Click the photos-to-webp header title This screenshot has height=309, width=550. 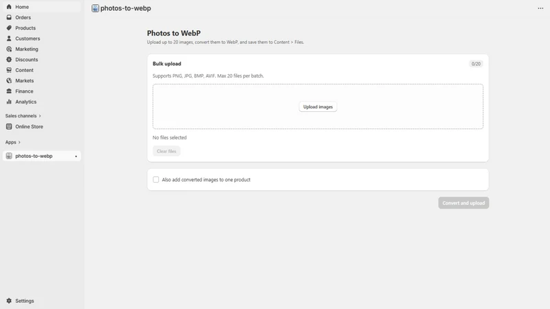coord(126,8)
